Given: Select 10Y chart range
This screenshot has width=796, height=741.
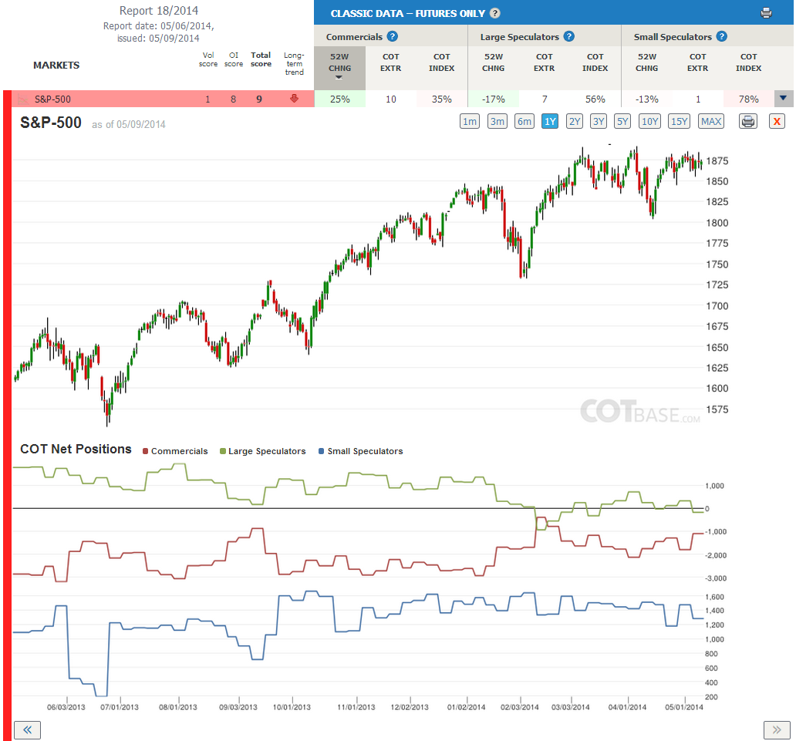Looking at the screenshot, I should point(649,122).
